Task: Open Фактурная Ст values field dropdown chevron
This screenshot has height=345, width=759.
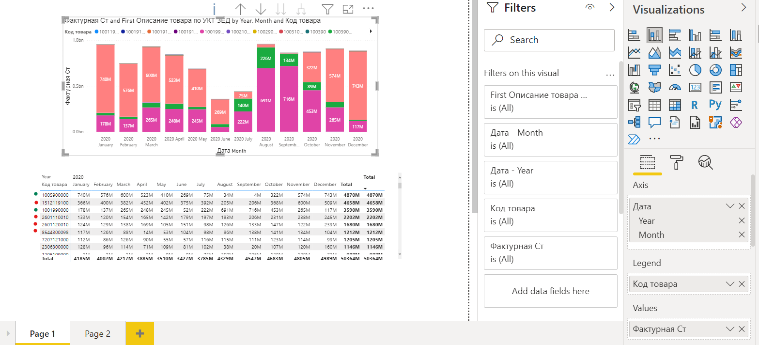Action: pos(730,329)
